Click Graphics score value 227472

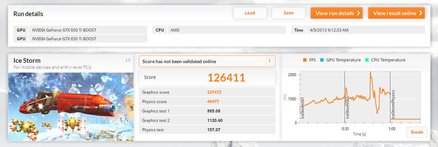coord(214,92)
